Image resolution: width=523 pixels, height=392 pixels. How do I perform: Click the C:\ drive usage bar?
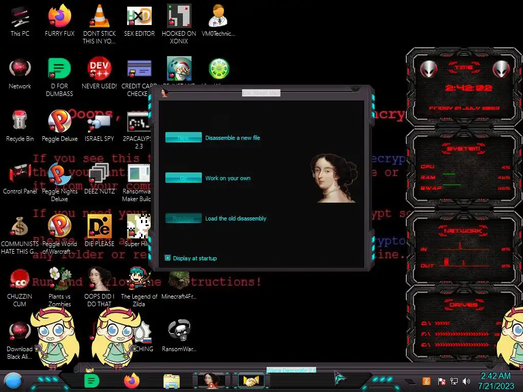pos(442,323)
